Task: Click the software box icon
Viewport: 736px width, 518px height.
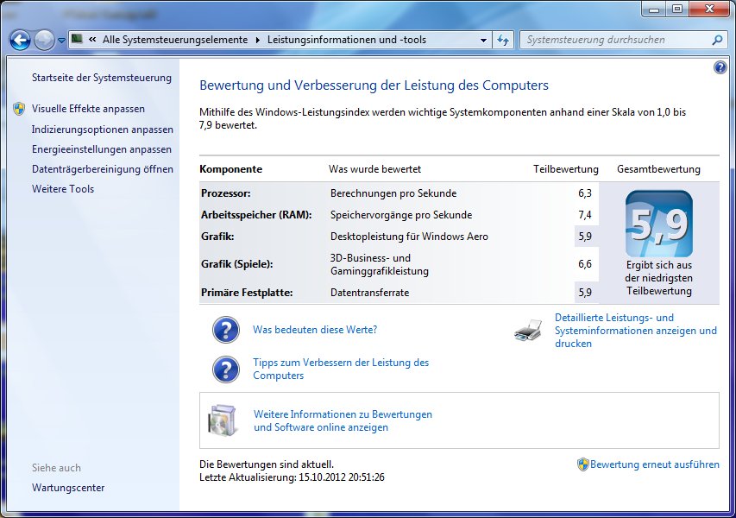Action: [222, 420]
